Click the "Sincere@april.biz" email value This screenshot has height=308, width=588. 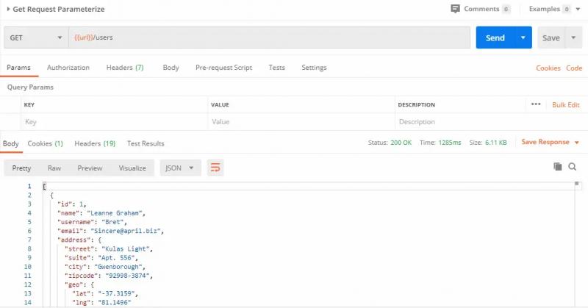click(126, 231)
